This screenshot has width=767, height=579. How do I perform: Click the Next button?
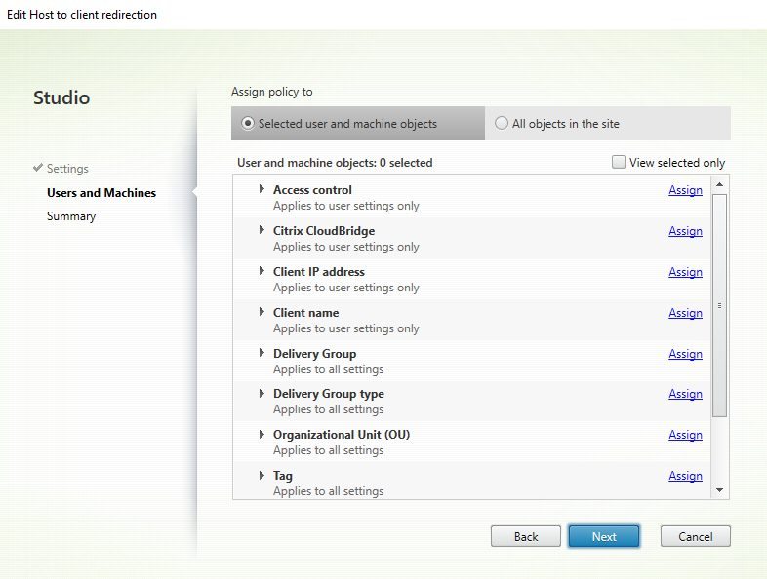604,536
